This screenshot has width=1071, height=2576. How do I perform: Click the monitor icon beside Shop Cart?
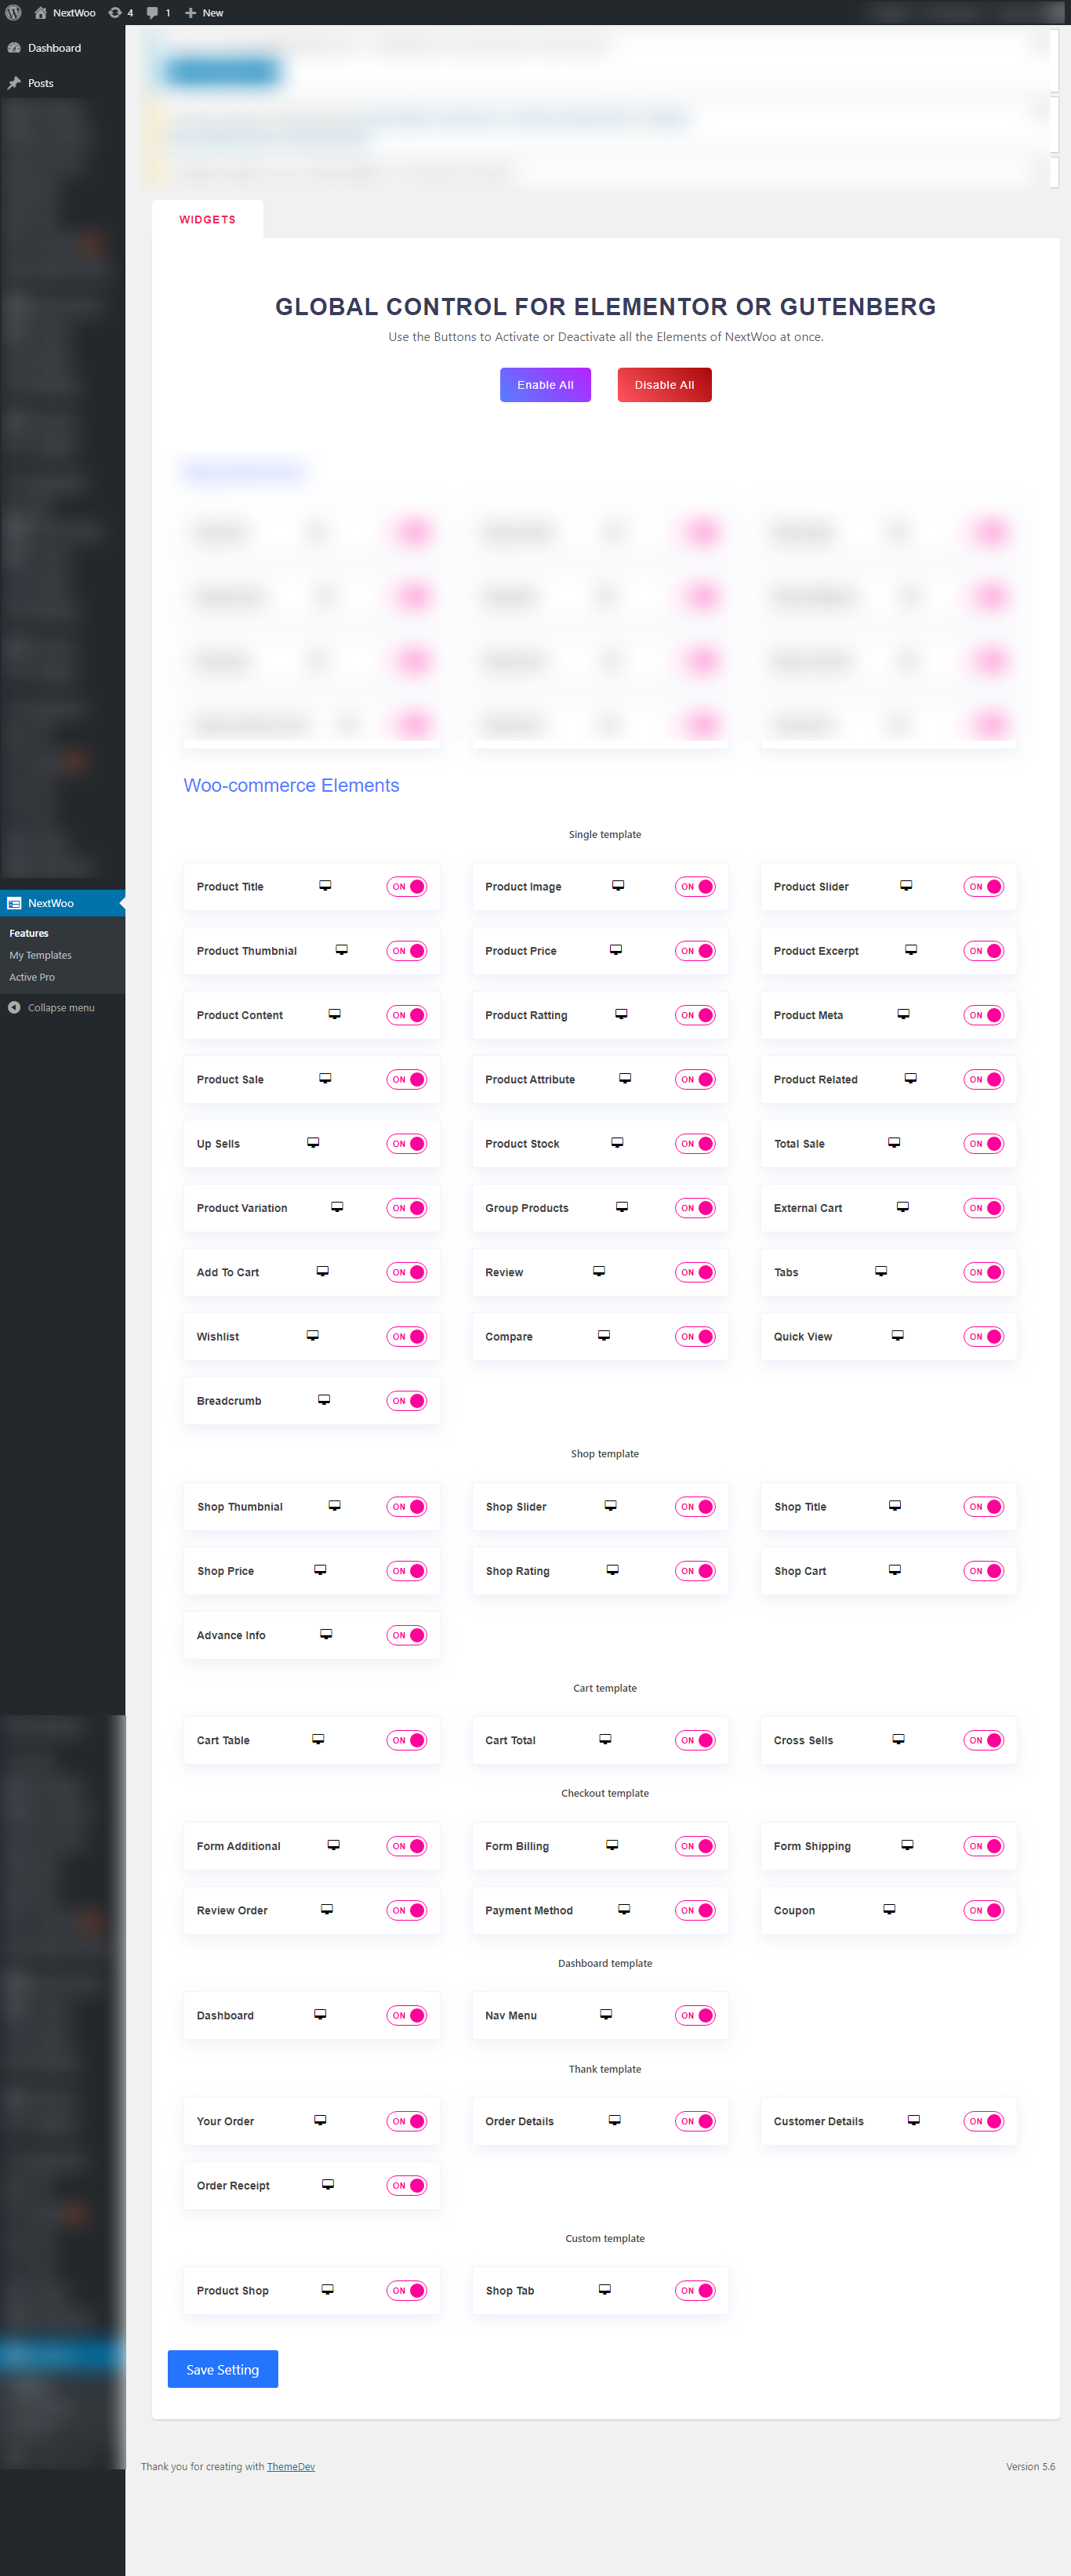click(x=895, y=1570)
